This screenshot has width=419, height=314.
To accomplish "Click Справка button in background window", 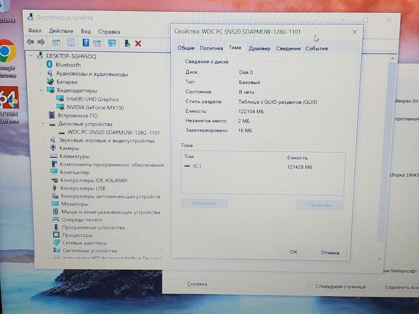I will [x=197, y=284].
